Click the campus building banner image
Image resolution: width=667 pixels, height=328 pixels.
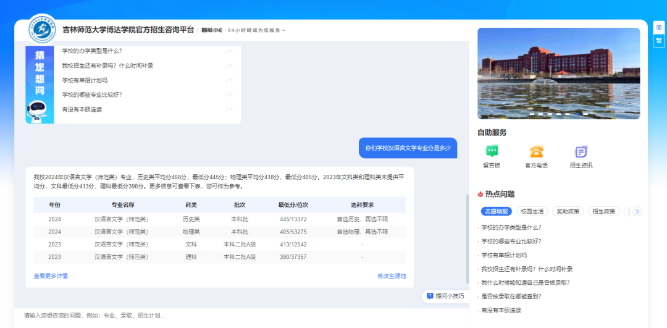pyautogui.click(x=558, y=73)
